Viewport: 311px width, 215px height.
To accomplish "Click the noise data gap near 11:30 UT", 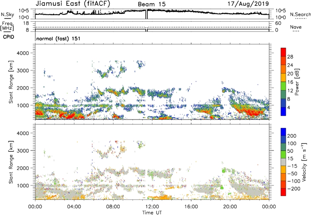I will click(x=147, y=14).
